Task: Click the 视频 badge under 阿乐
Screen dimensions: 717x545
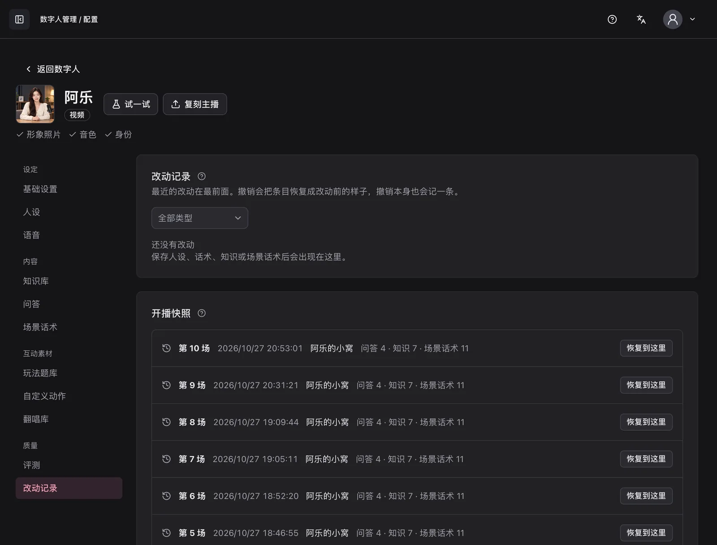Action: click(77, 115)
